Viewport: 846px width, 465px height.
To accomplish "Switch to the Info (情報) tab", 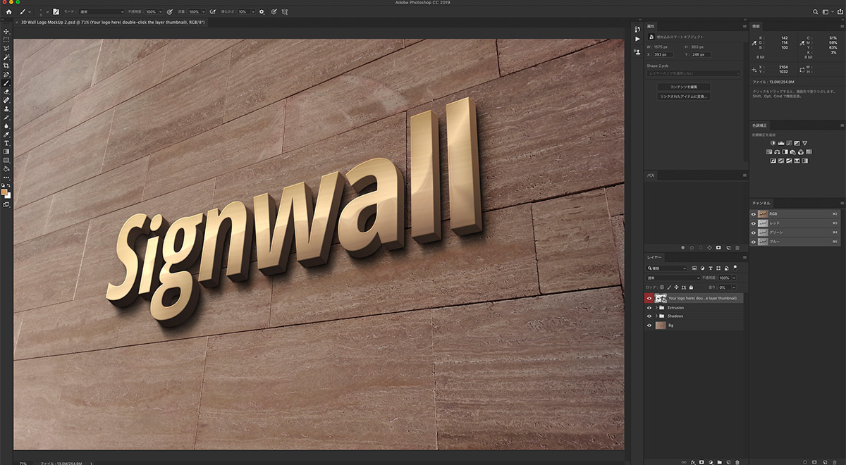I will point(756,26).
